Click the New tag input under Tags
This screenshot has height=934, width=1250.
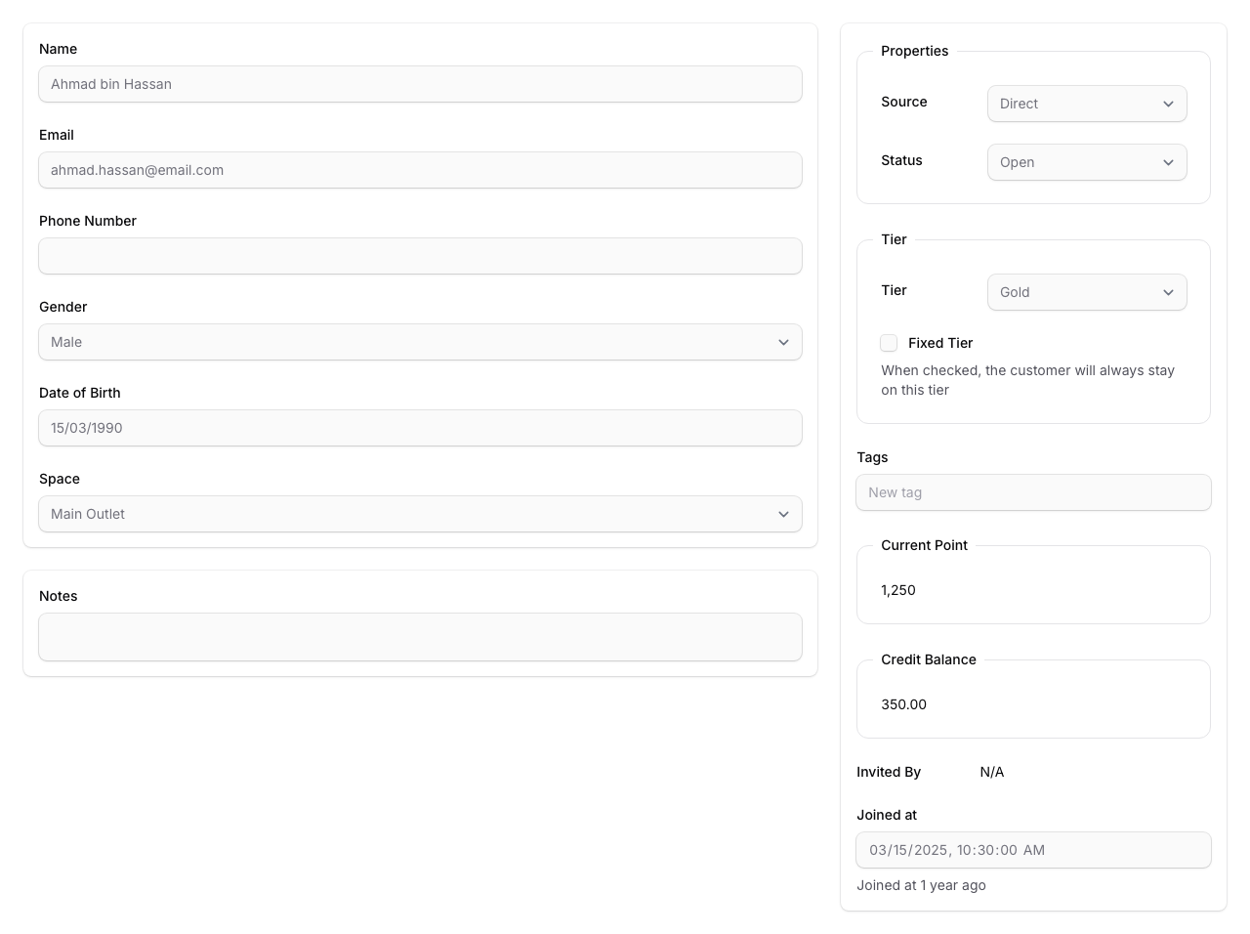click(1033, 492)
